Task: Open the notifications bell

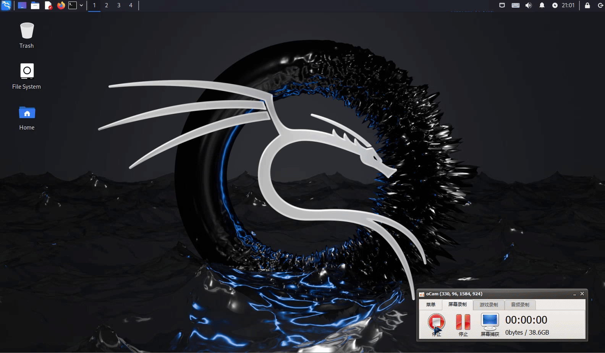Action: coord(542,5)
